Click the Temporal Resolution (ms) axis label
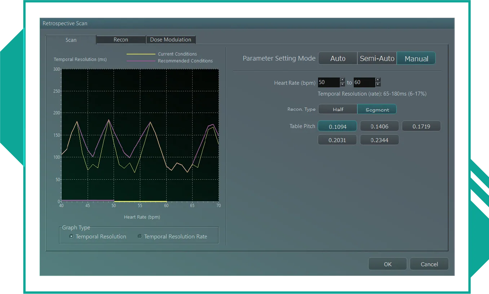 (80, 60)
